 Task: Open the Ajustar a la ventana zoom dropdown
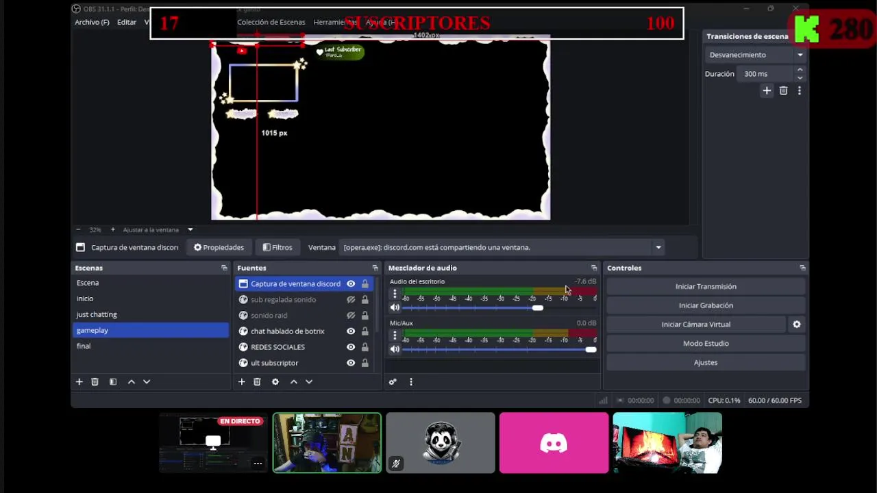coord(158,229)
